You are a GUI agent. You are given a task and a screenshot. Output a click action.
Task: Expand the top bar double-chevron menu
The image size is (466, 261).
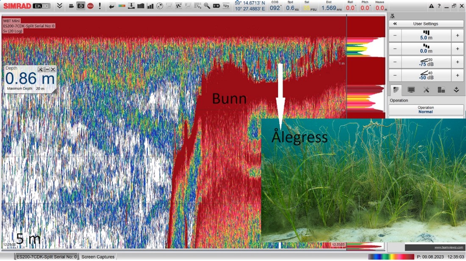click(60, 6)
